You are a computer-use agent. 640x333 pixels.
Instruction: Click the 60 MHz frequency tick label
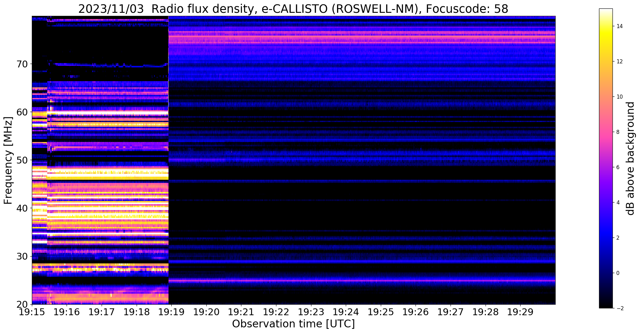click(22, 112)
